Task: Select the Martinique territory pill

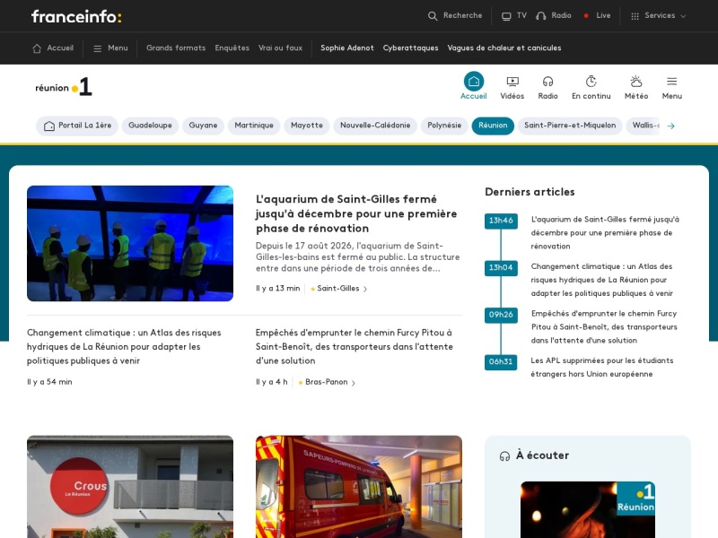Action: pos(254,126)
